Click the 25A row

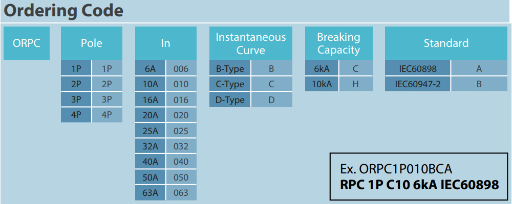(165, 131)
